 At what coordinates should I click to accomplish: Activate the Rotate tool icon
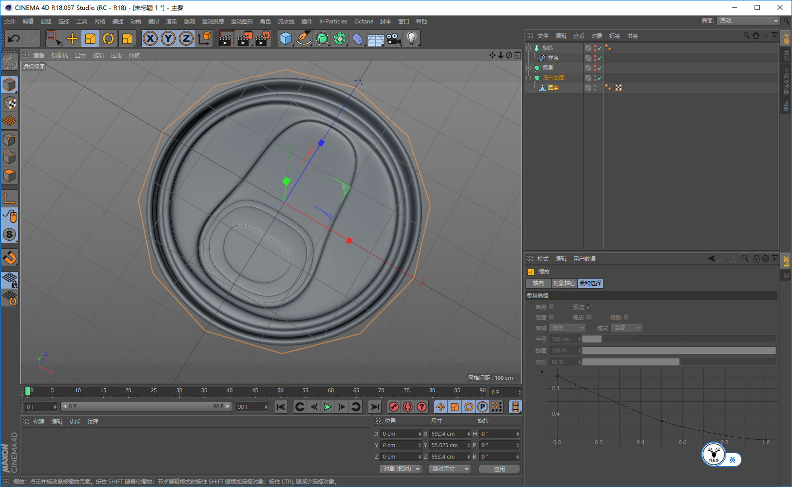tap(108, 38)
